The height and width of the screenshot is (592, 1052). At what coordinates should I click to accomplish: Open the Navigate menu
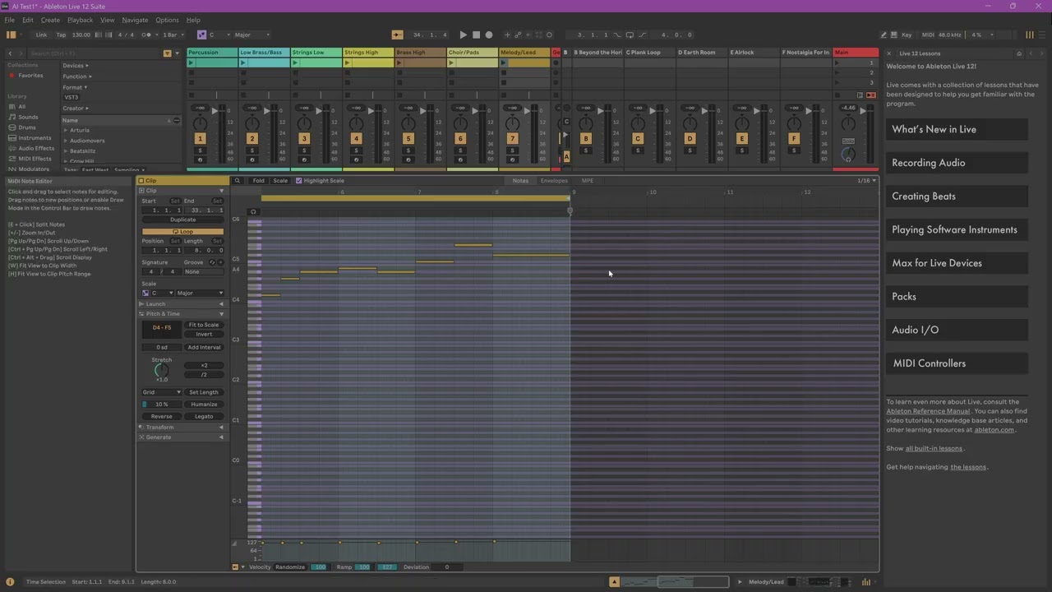click(x=135, y=20)
